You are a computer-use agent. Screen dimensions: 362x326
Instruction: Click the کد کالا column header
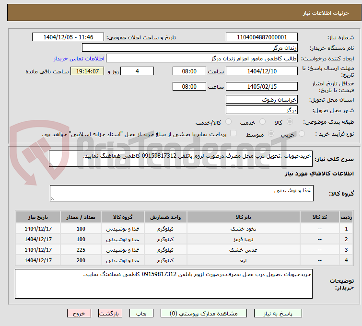(x=319, y=217)
